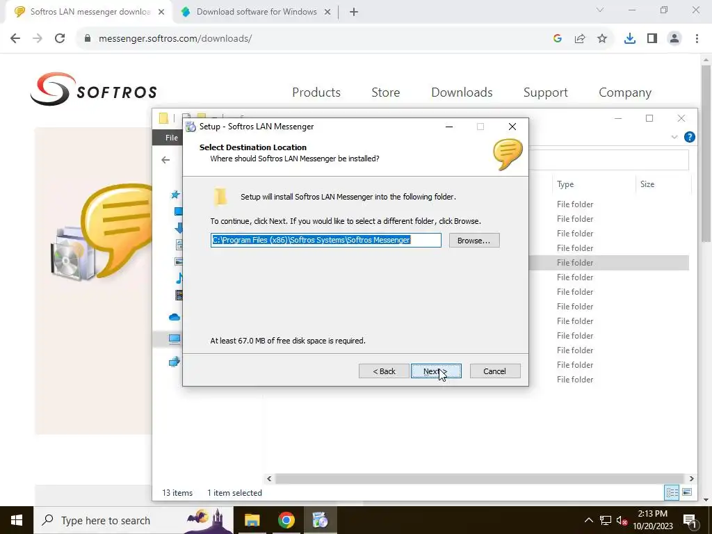The height and width of the screenshot is (534, 712).
Task: Click the Google icon in the address bar
Action: tap(558, 39)
